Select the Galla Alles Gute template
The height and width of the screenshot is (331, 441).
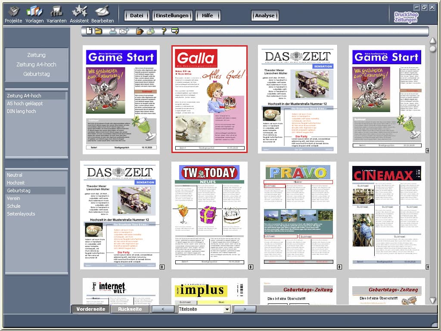pyautogui.click(x=210, y=99)
